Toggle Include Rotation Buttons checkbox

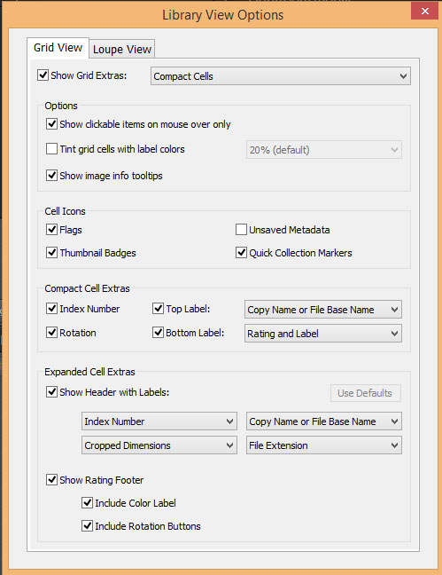(x=87, y=526)
